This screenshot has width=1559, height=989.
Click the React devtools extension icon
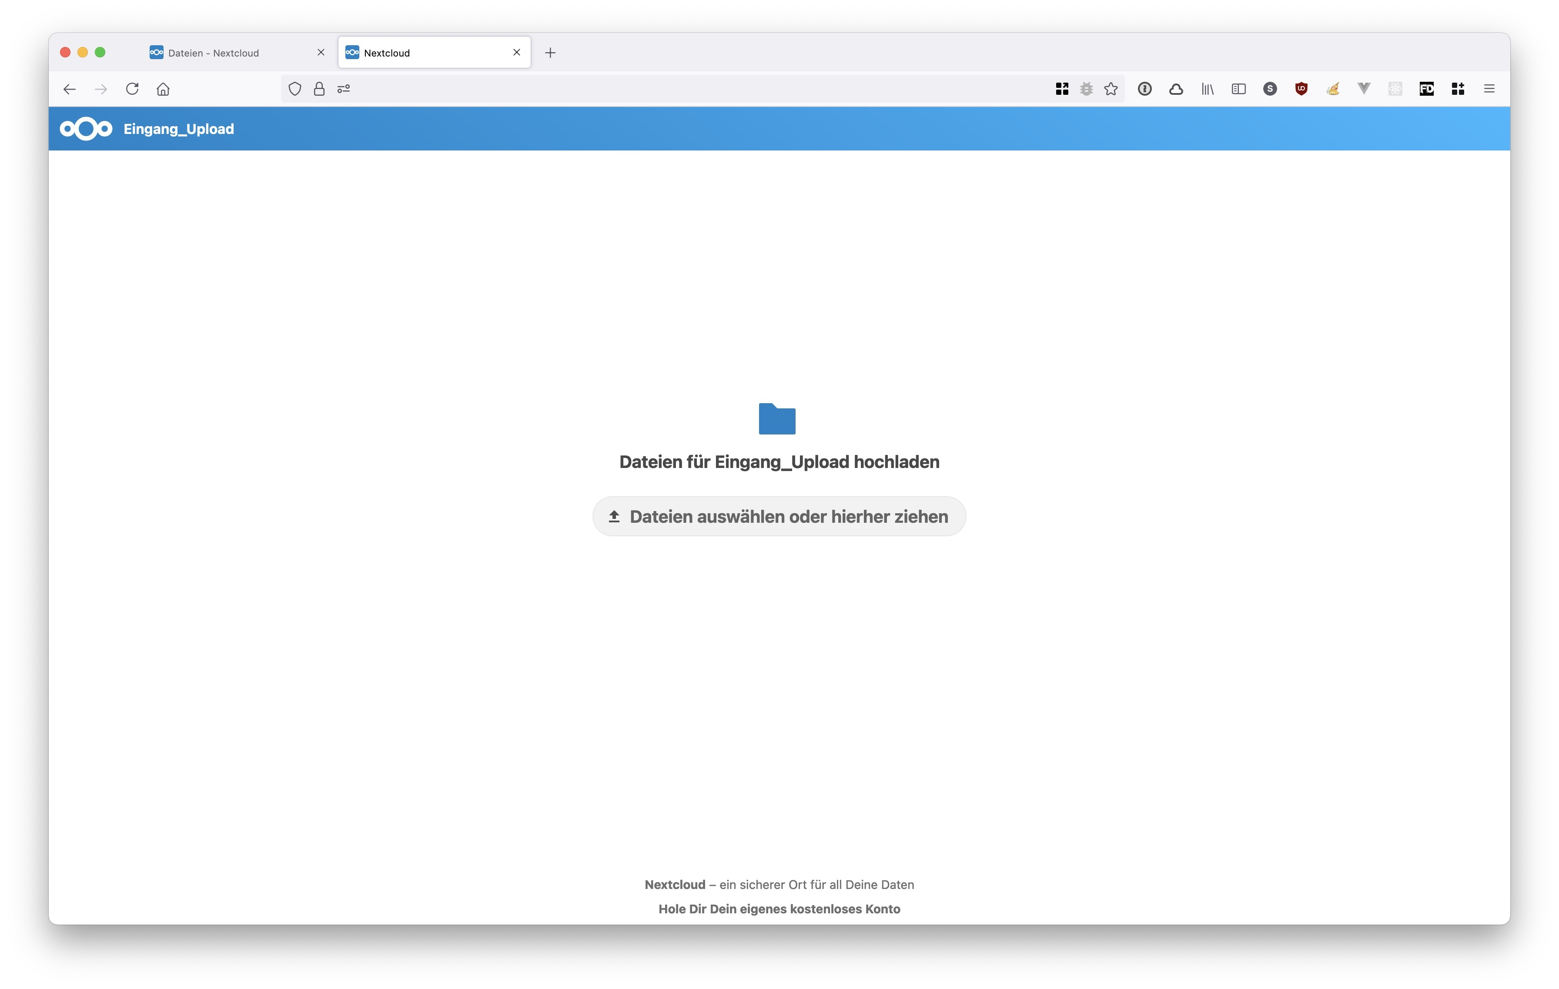[x=1395, y=89]
